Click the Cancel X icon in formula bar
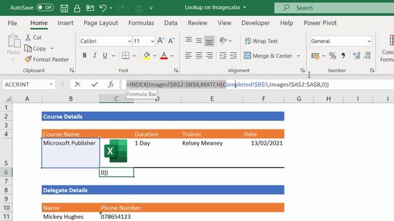 point(78,85)
